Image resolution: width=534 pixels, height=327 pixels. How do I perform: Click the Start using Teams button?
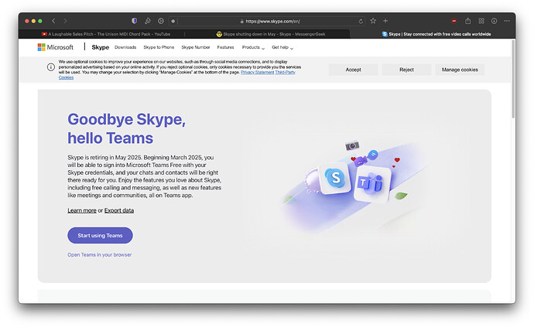[x=100, y=236]
